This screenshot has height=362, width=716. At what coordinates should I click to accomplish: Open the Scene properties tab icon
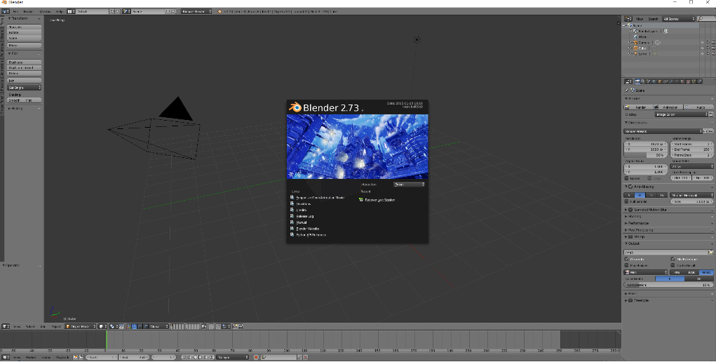click(x=649, y=81)
